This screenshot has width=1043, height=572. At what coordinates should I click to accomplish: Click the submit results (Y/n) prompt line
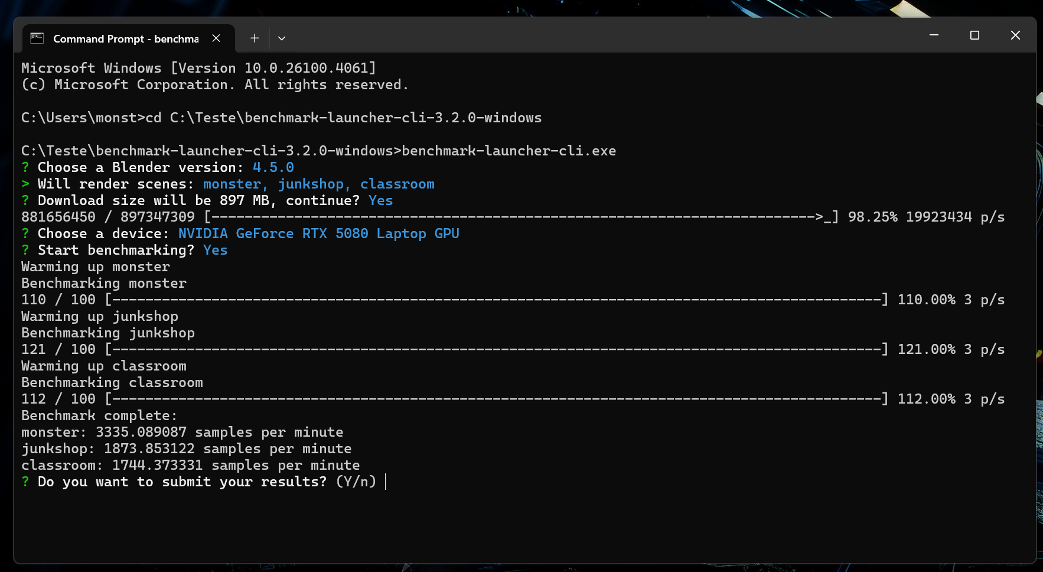[199, 482]
